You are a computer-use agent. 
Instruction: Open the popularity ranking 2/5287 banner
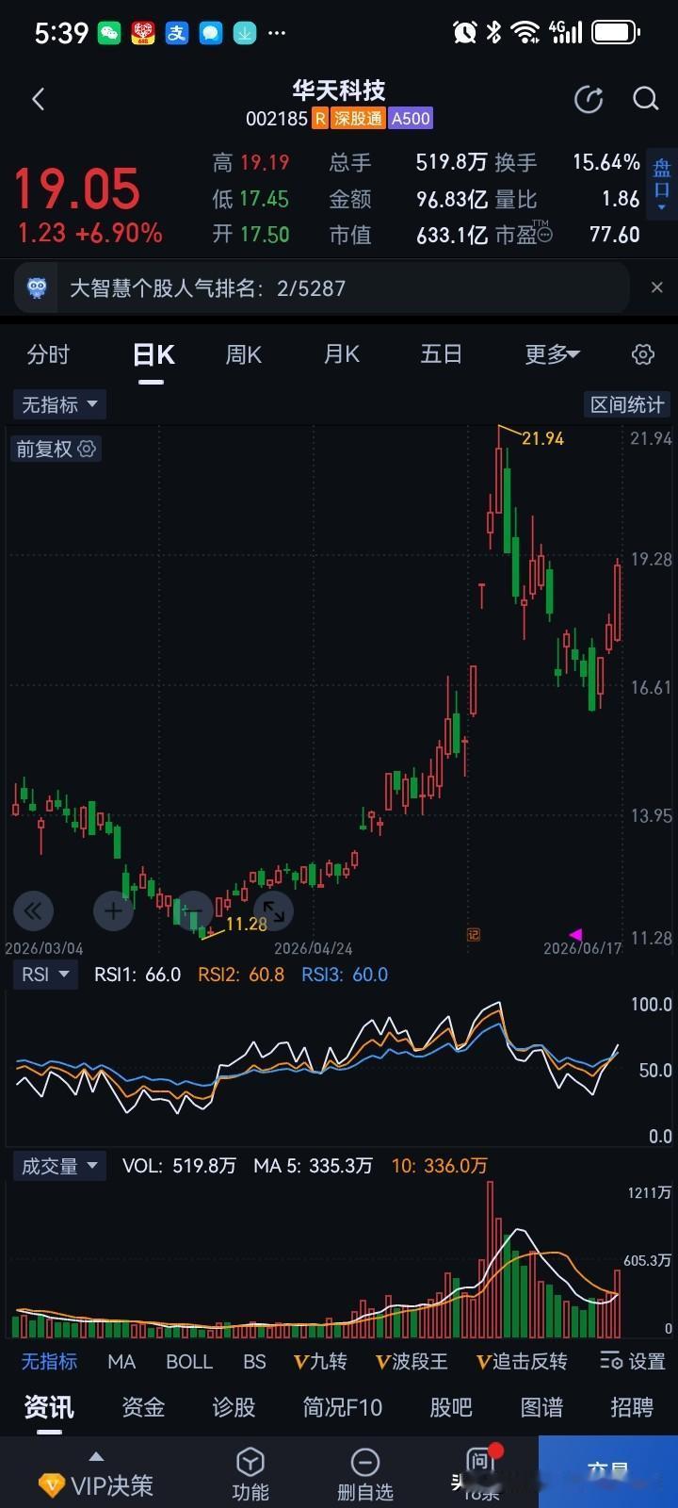(x=321, y=287)
